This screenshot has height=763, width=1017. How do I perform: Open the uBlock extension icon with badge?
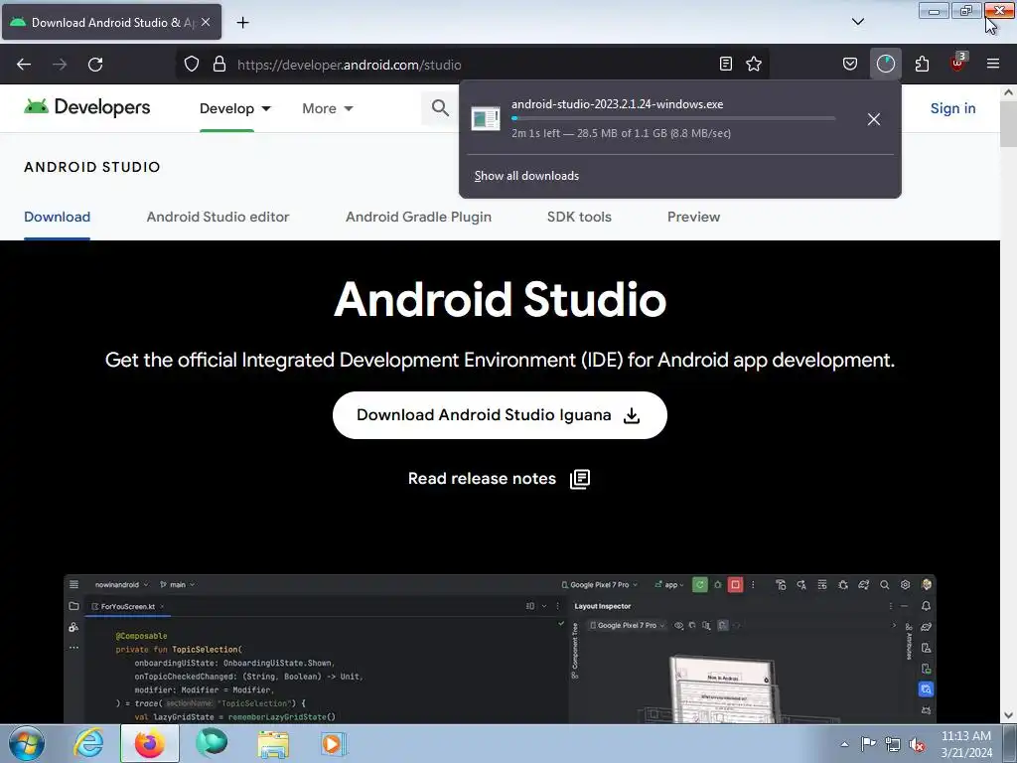[x=957, y=63]
